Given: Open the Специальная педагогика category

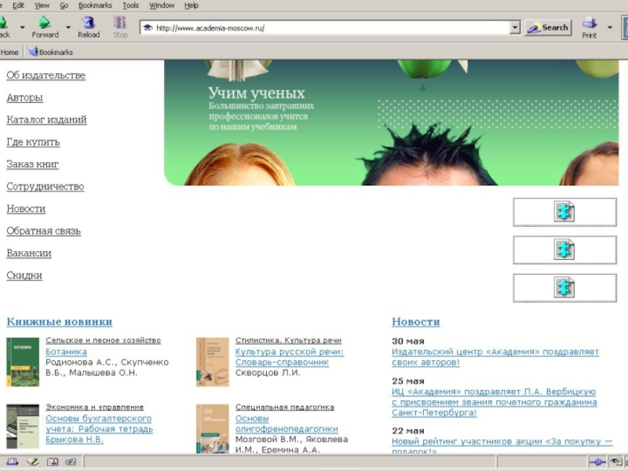Looking at the screenshot, I should point(285,407).
